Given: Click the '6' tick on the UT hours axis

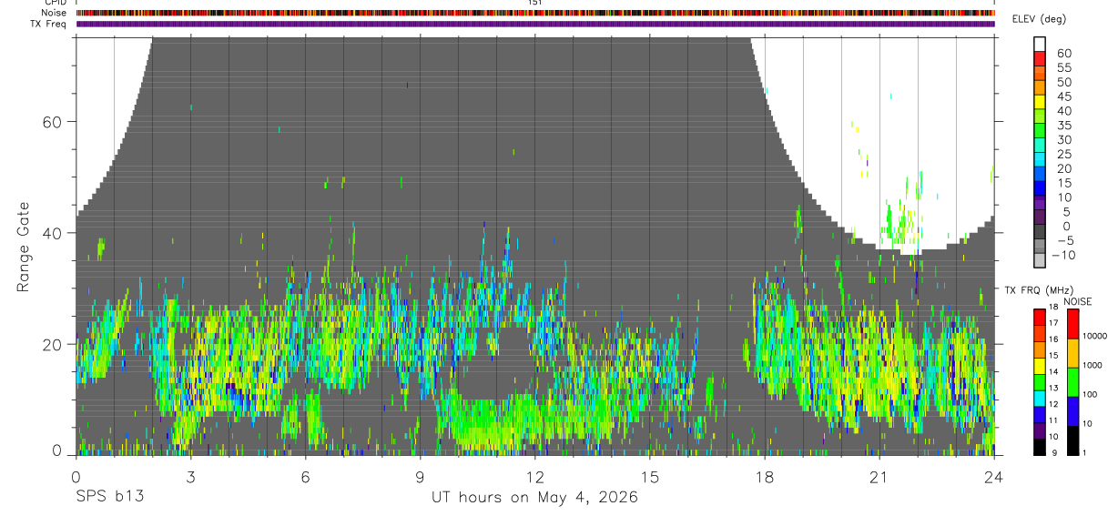Looking at the screenshot, I should [305, 477].
